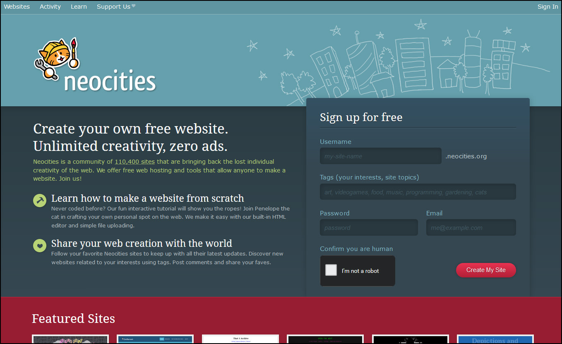Click into the Email field
562x344 pixels.
pos(471,227)
